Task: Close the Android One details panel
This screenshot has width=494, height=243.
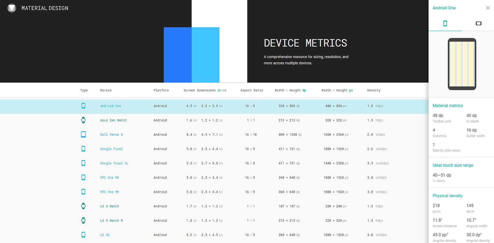Action: [x=488, y=8]
